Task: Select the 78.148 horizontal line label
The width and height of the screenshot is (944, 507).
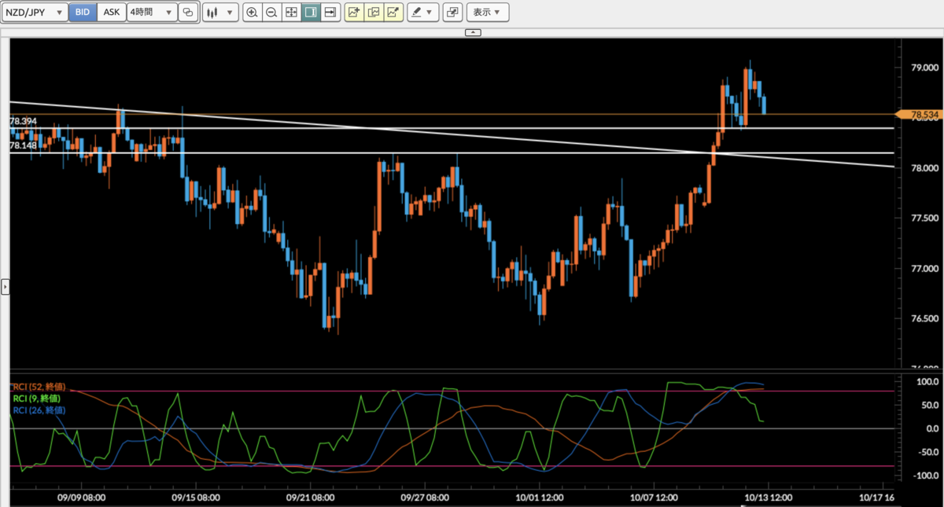Action: tap(23, 146)
